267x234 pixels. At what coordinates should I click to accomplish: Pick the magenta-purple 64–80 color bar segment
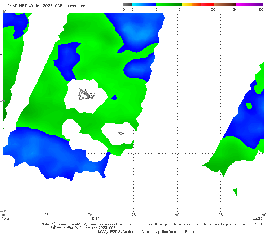(x=250, y=4)
